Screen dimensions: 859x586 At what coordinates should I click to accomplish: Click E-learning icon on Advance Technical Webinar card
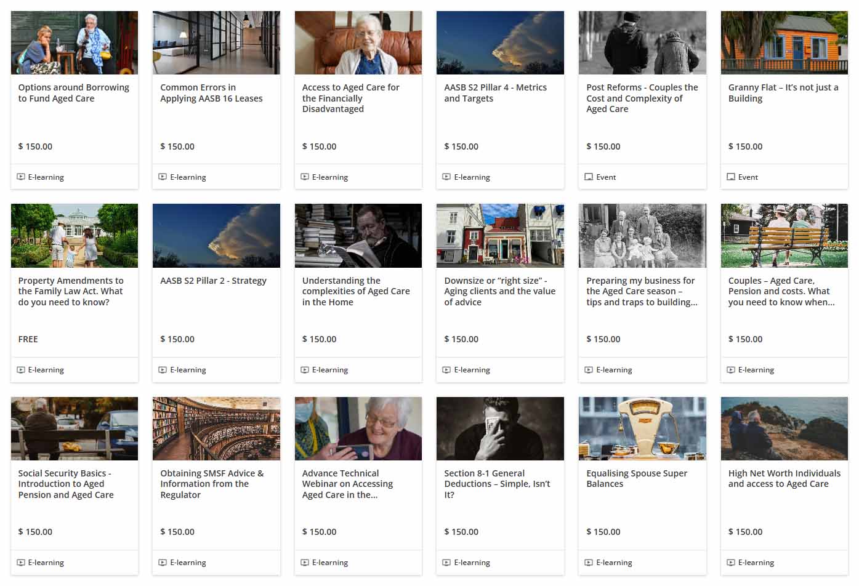tap(305, 563)
